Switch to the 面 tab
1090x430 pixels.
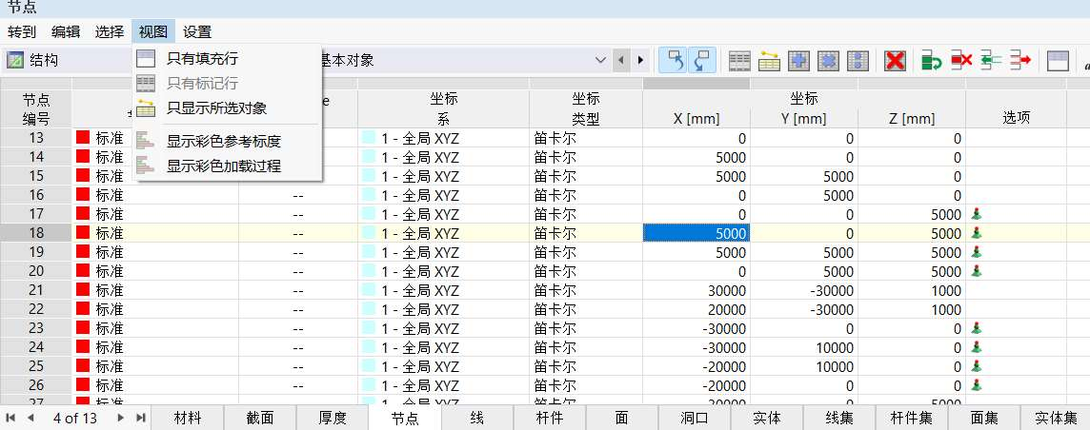coord(622,419)
